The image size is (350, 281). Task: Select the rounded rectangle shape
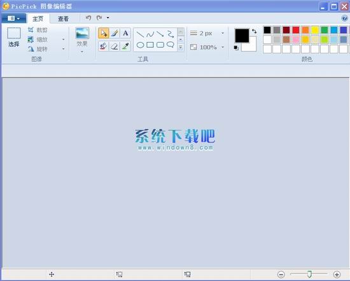[x=160, y=45]
